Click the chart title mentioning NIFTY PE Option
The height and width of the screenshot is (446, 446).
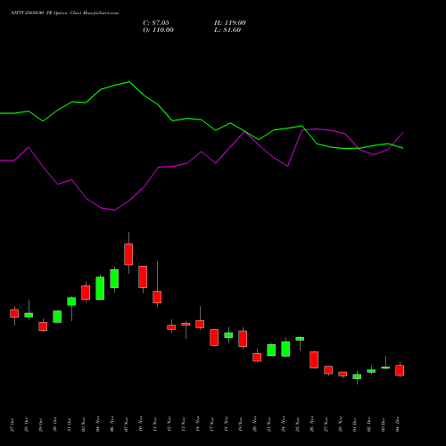[x=64, y=13]
